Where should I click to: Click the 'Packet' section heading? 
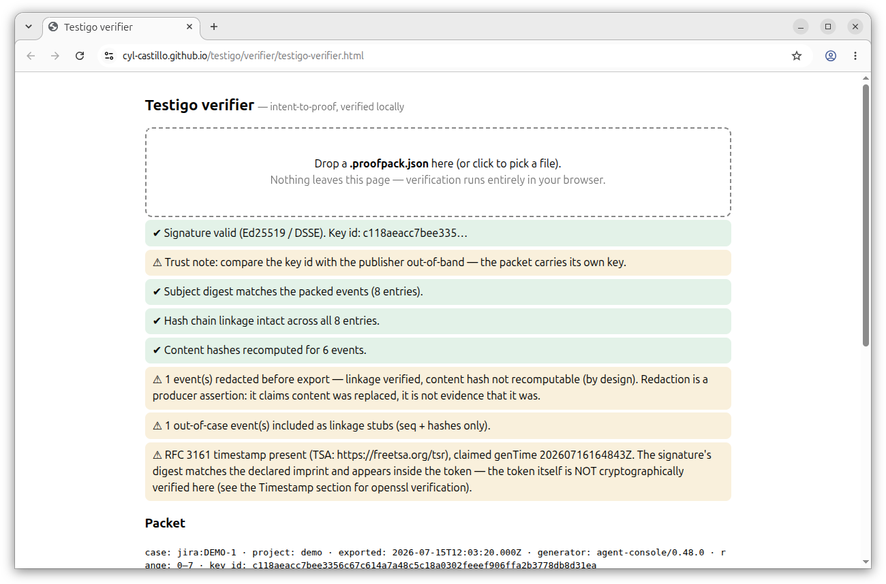coord(165,523)
